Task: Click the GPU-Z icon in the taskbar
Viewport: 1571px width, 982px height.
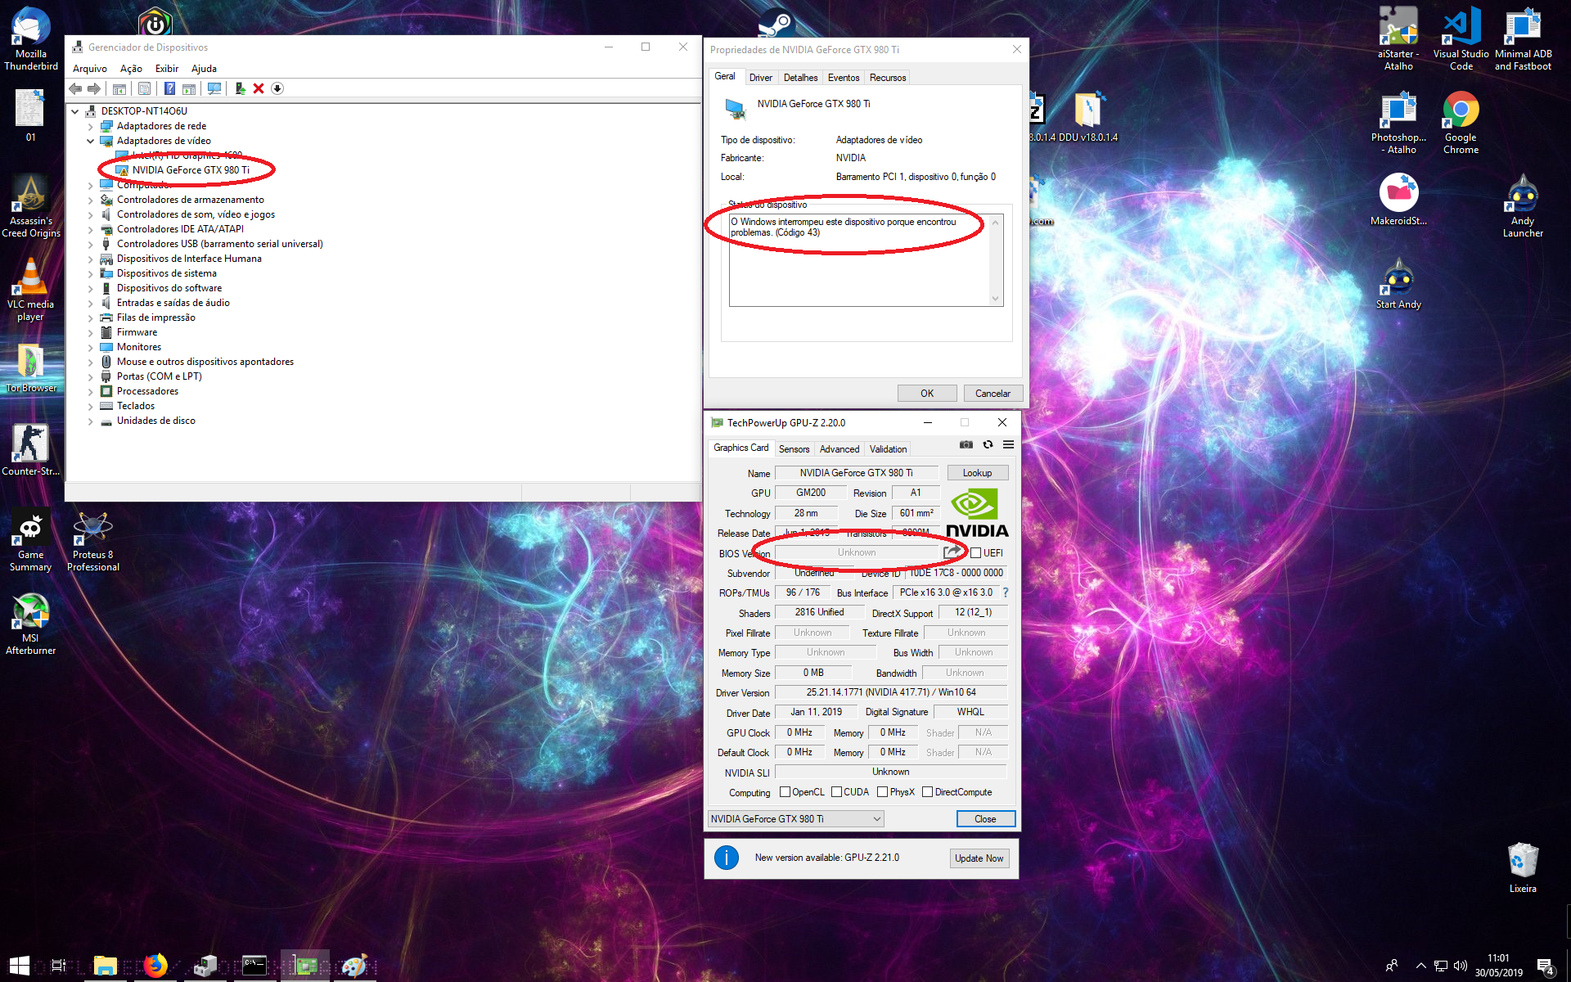Action: [305, 966]
